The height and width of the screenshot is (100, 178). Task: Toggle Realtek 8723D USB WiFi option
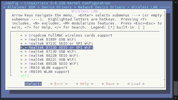[x=48, y=52]
